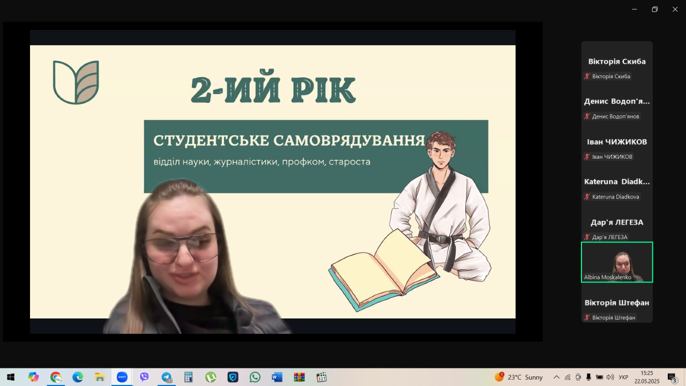Screen dimensions: 686x386
Task: Select Albina Moskalenko's video thumbnail
Action: pos(617,262)
